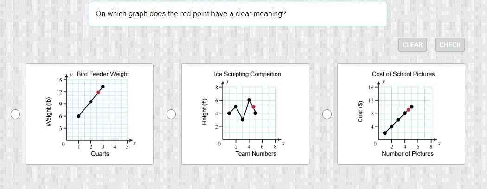The image size is (487, 189).
Task: Click the Cost of School Pictures graph card
Action: click(401, 114)
